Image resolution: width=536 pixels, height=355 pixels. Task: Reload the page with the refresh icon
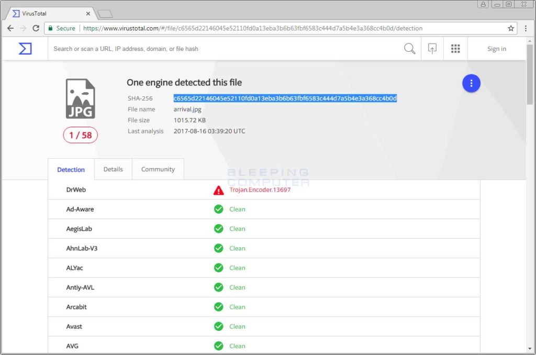(36, 28)
